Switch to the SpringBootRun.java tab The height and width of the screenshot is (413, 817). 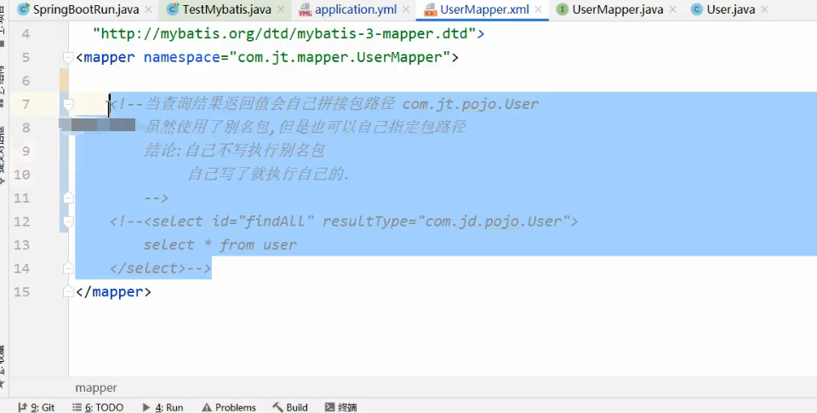(86, 9)
